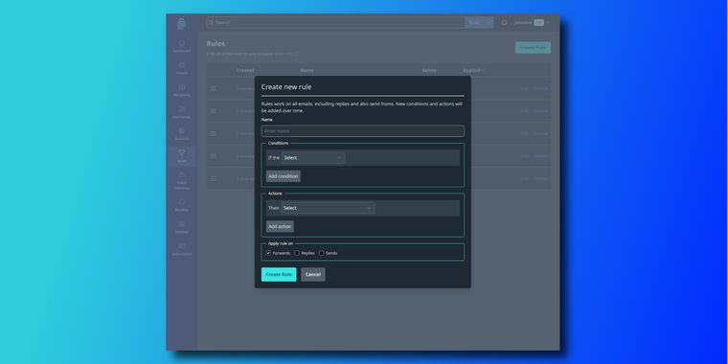The image size is (728, 364).
Task: Click Add condition button
Action: [x=284, y=176]
